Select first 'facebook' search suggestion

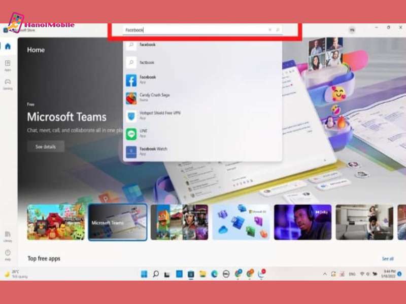pos(202,45)
